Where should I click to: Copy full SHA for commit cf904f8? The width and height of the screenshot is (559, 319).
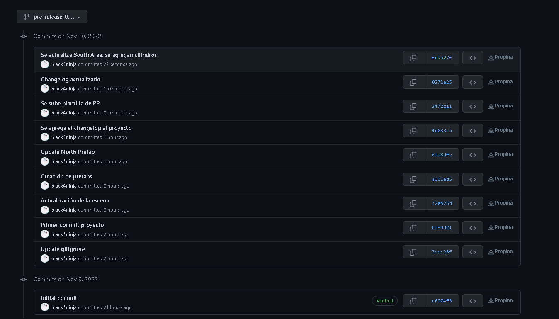[413, 301]
